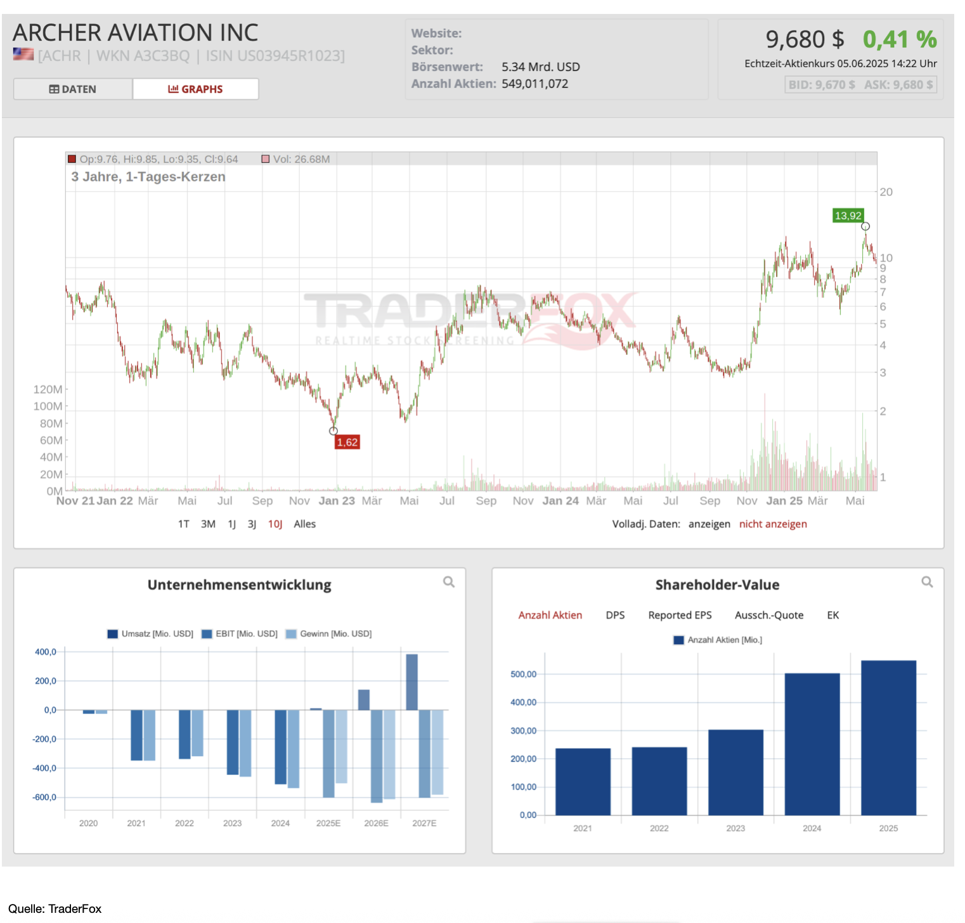Open the Reported EPS tab

(680, 616)
